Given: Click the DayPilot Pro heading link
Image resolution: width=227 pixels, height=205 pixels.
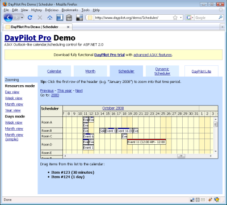Looking at the screenshot, I should click(x=28, y=38).
